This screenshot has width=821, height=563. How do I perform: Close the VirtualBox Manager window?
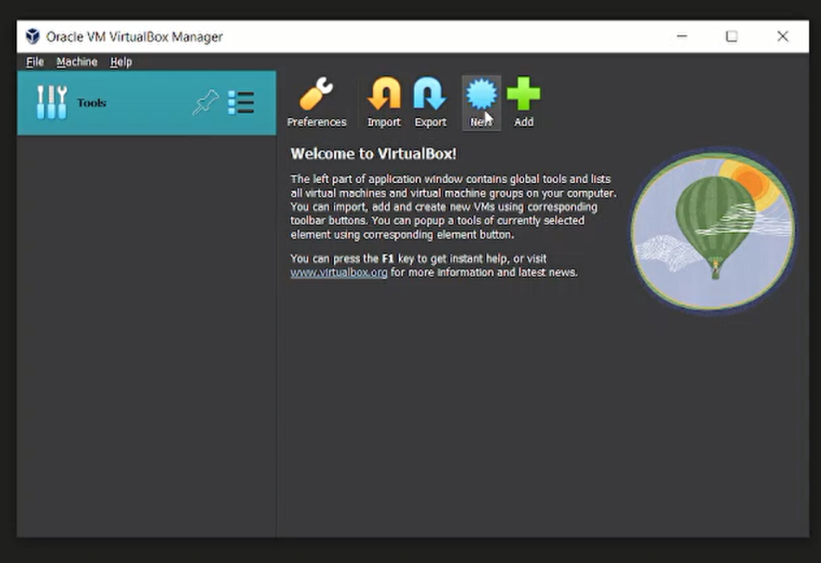[x=782, y=36]
